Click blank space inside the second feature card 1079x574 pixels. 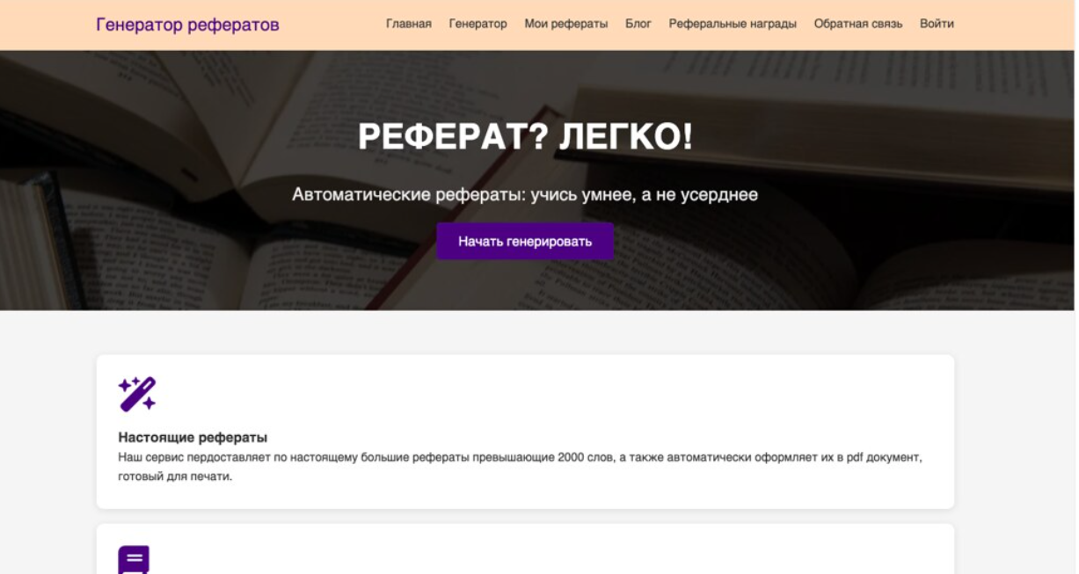point(528,554)
